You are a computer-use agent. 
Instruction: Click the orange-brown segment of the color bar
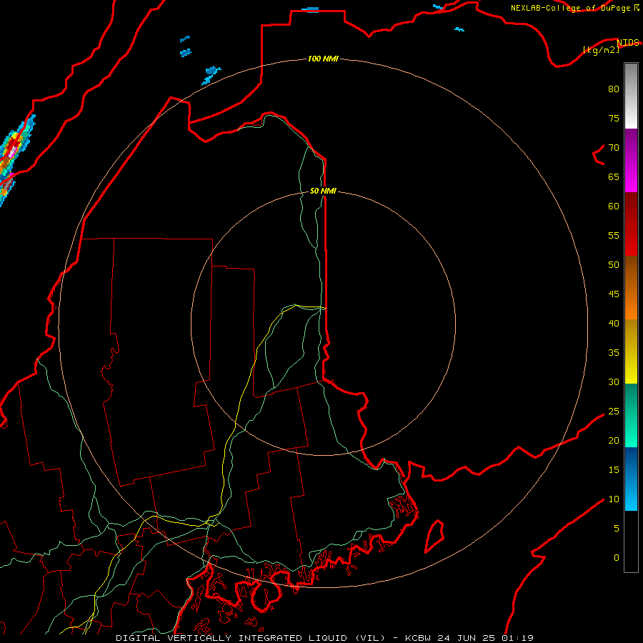tap(631, 287)
